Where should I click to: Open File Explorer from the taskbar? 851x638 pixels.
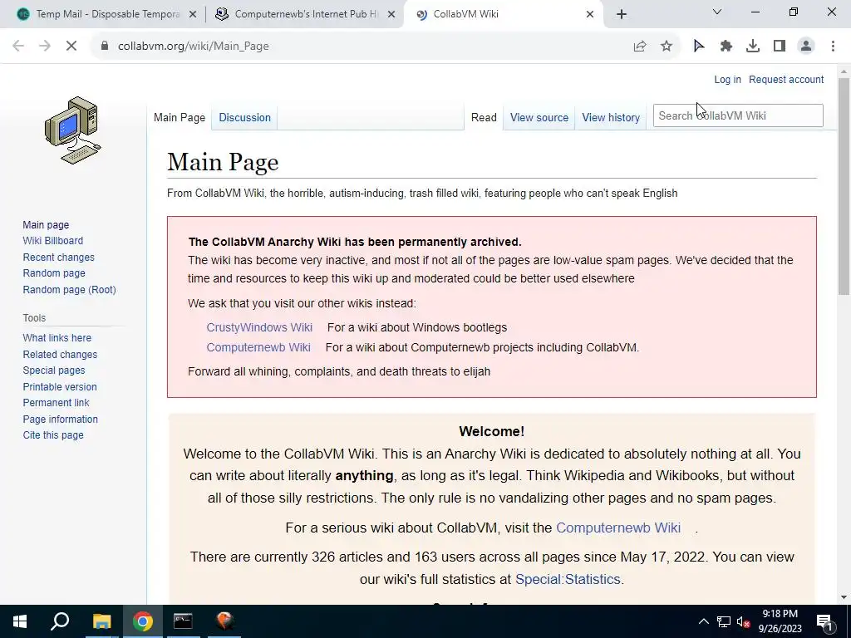pyautogui.click(x=101, y=621)
